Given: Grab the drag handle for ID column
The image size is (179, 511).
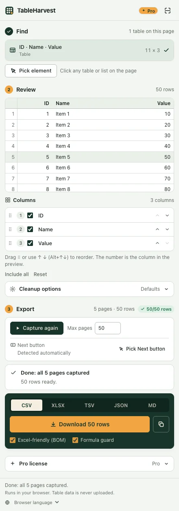Looking at the screenshot, I should [10, 216].
